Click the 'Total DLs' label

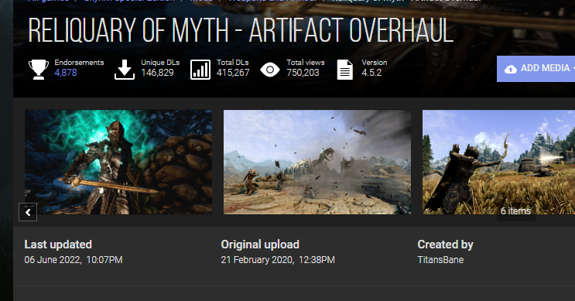232,63
